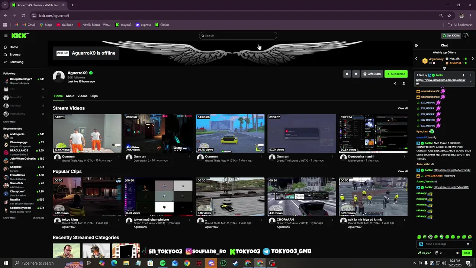This screenshot has height=268, width=476.
Task: Toggle channel notifications bell
Action: click(347, 74)
